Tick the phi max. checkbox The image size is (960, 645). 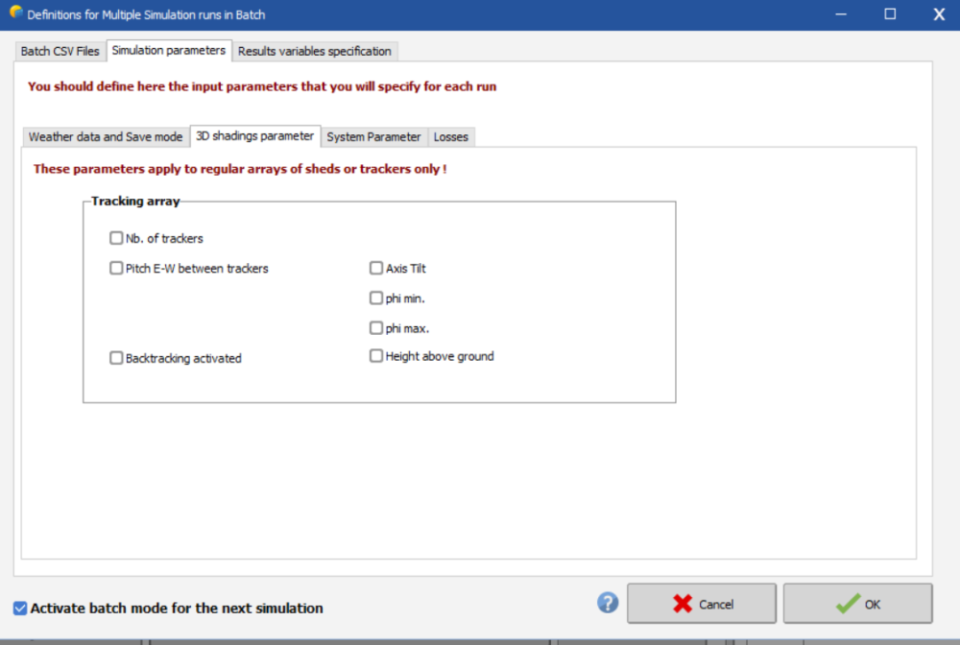(x=376, y=328)
